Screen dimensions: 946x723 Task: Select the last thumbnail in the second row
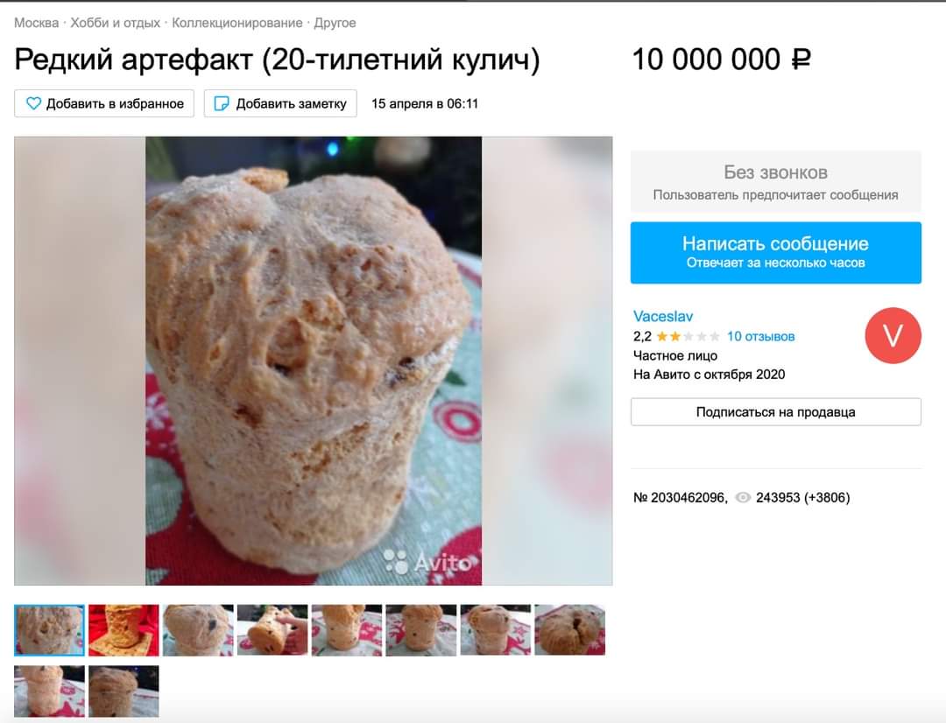click(124, 691)
